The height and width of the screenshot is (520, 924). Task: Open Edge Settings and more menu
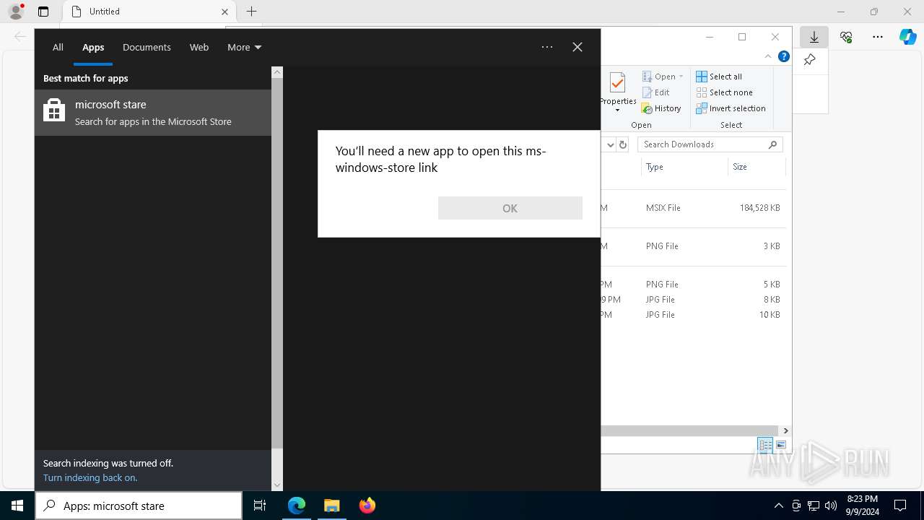878,37
